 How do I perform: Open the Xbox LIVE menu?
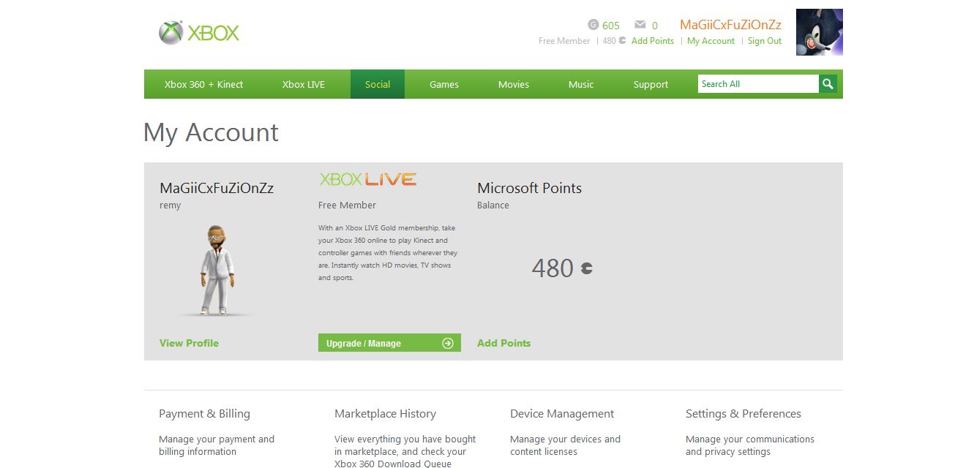tap(304, 84)
